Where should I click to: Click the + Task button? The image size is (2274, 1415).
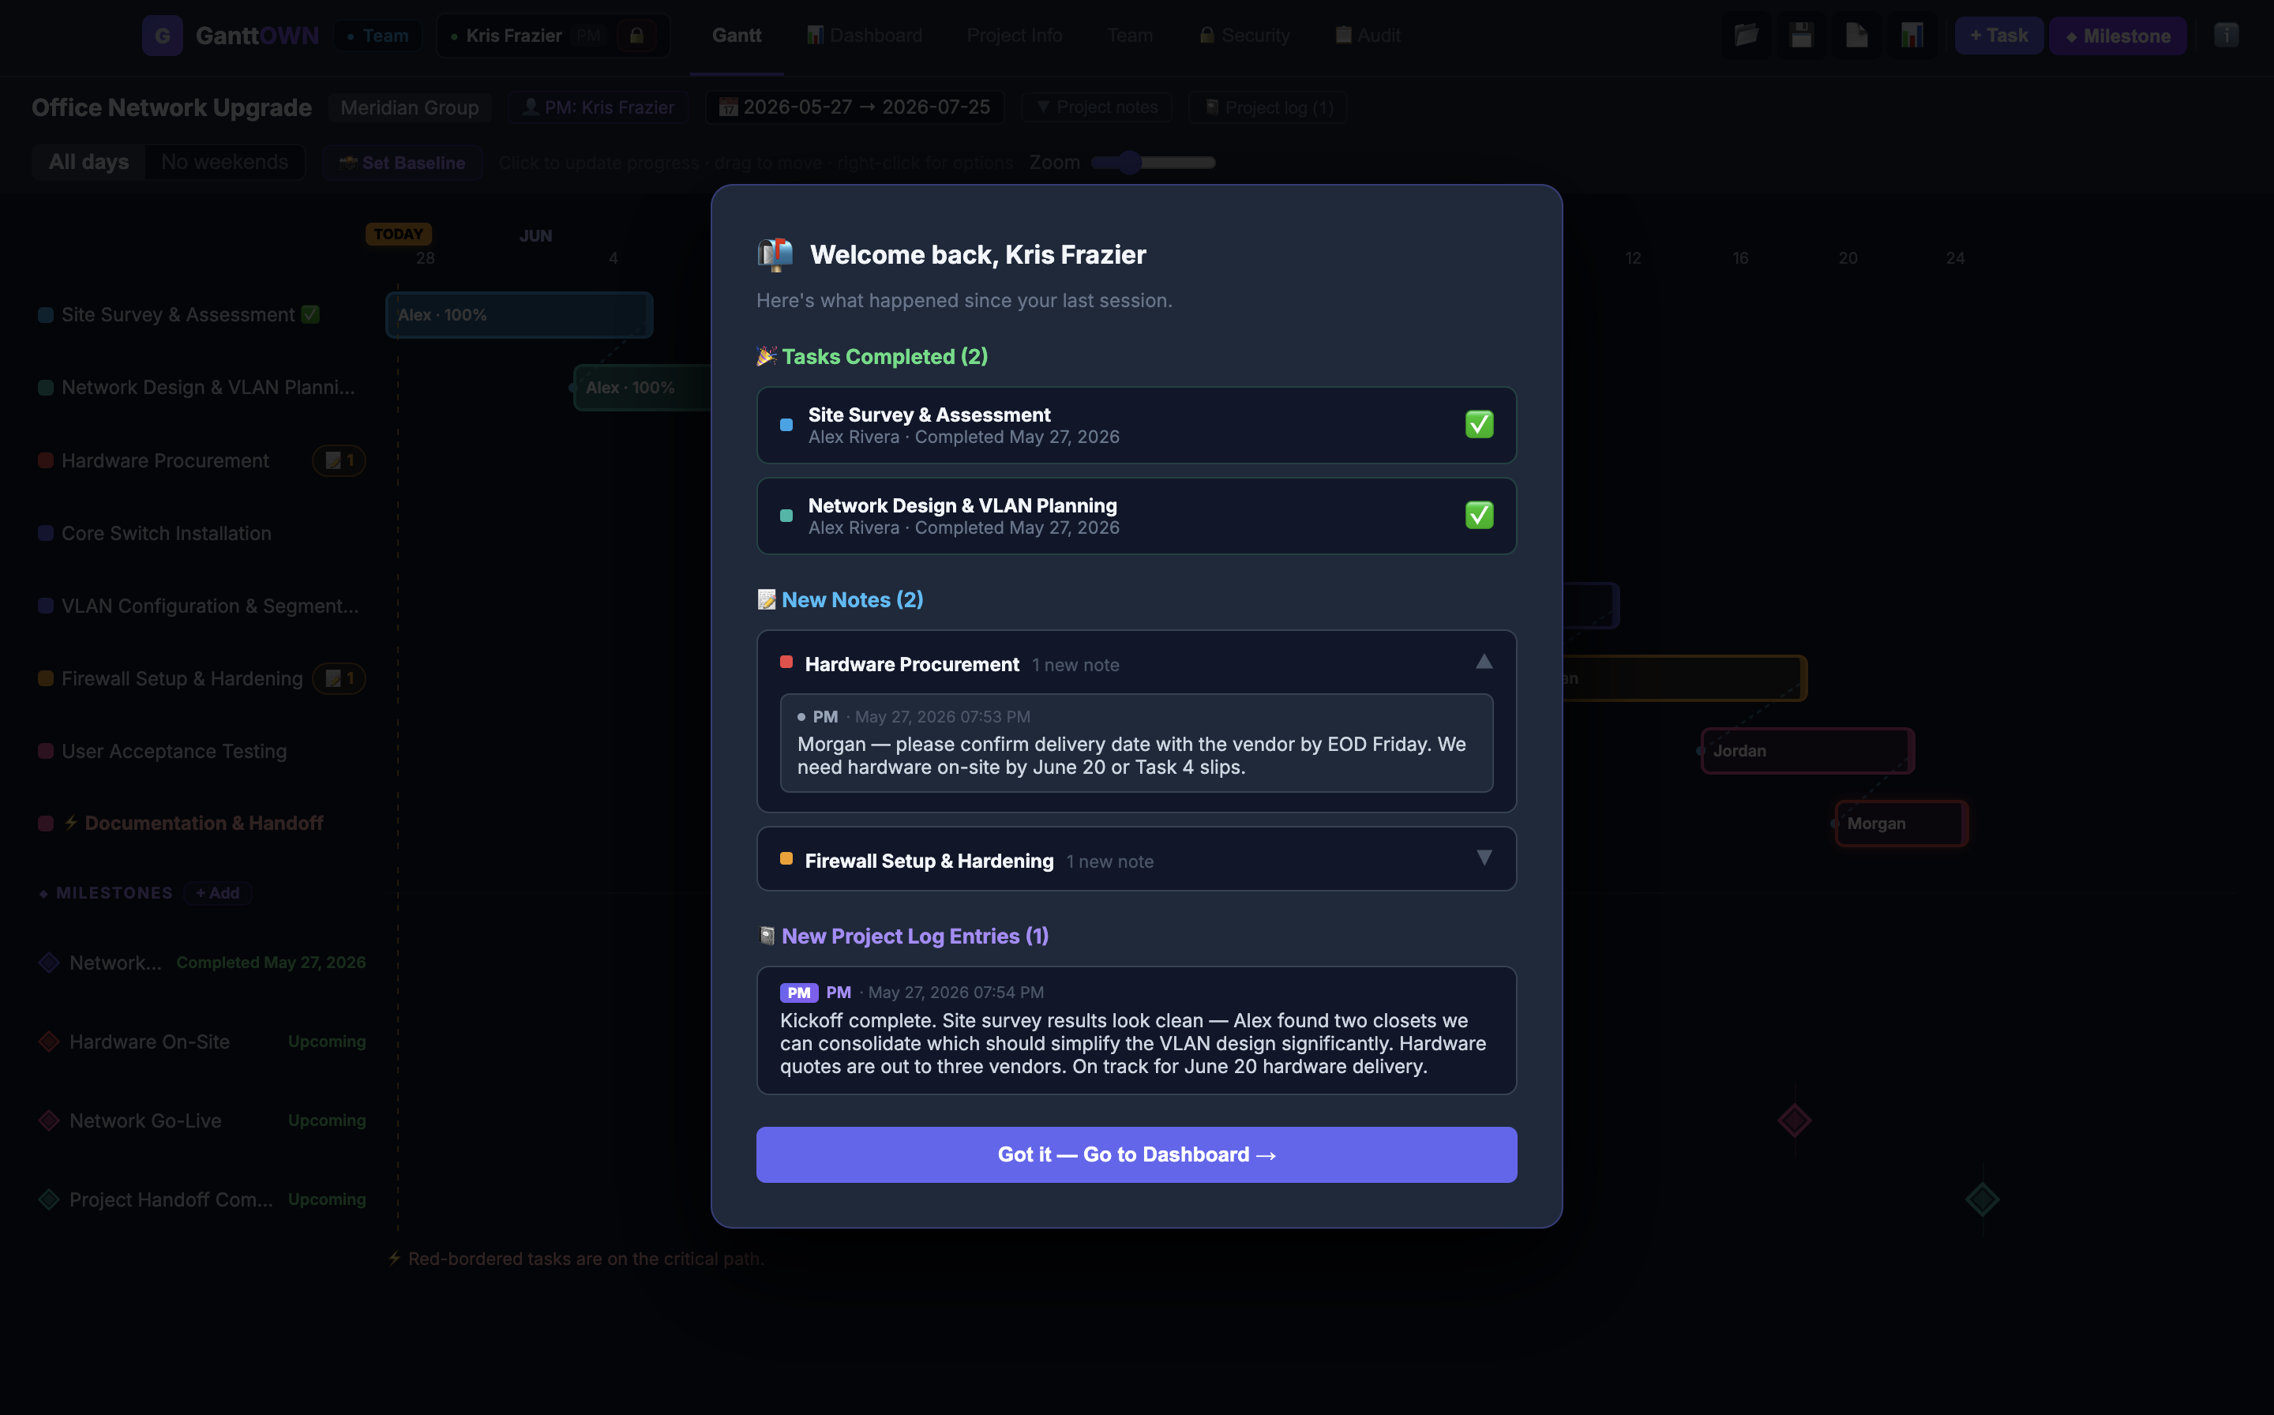(1999, 36)
